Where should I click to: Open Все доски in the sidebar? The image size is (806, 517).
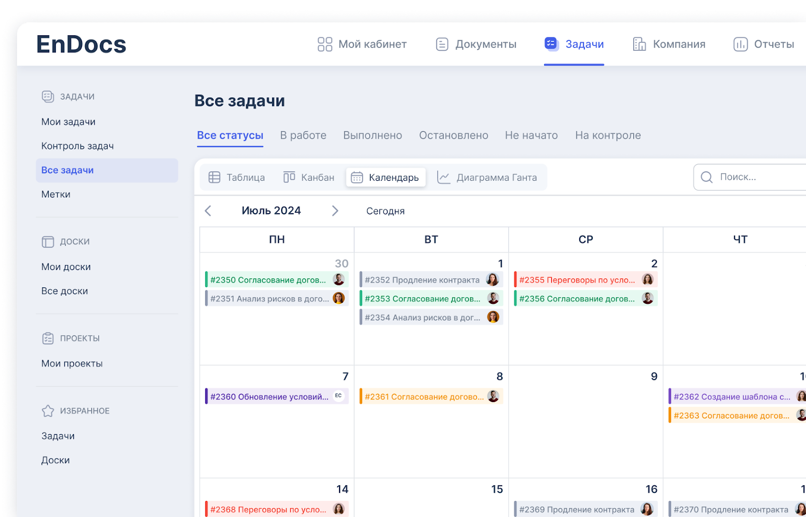64,291
